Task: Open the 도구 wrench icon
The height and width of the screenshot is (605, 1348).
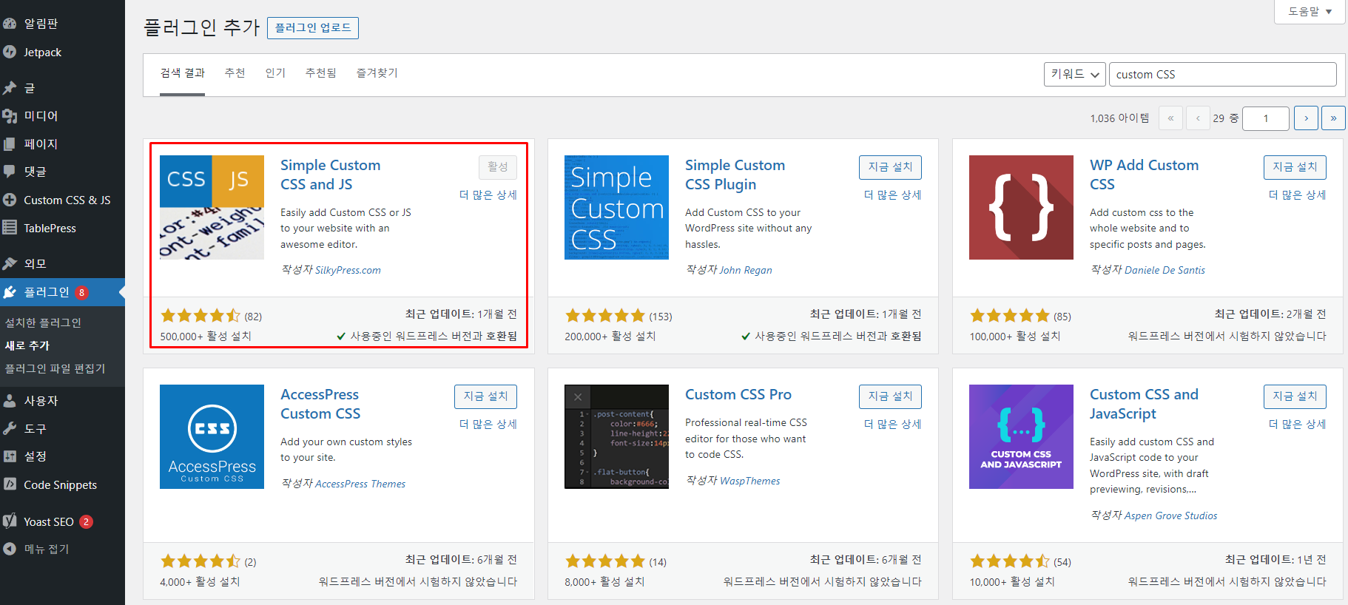Action: point(10,428)
